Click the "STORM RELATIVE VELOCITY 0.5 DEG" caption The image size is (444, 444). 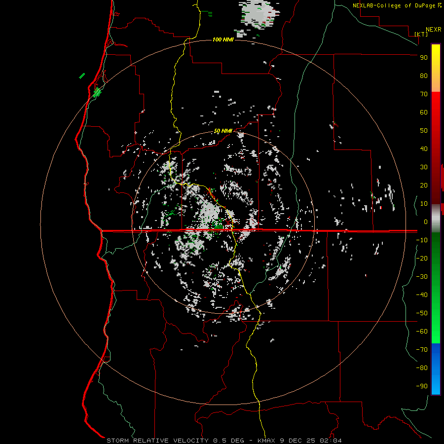coord(175,441)
